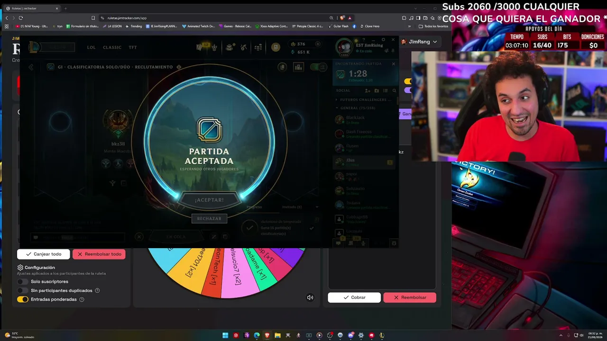Mute the roulette sound
The image size is (607, 341).
click(x=310, y=297)
